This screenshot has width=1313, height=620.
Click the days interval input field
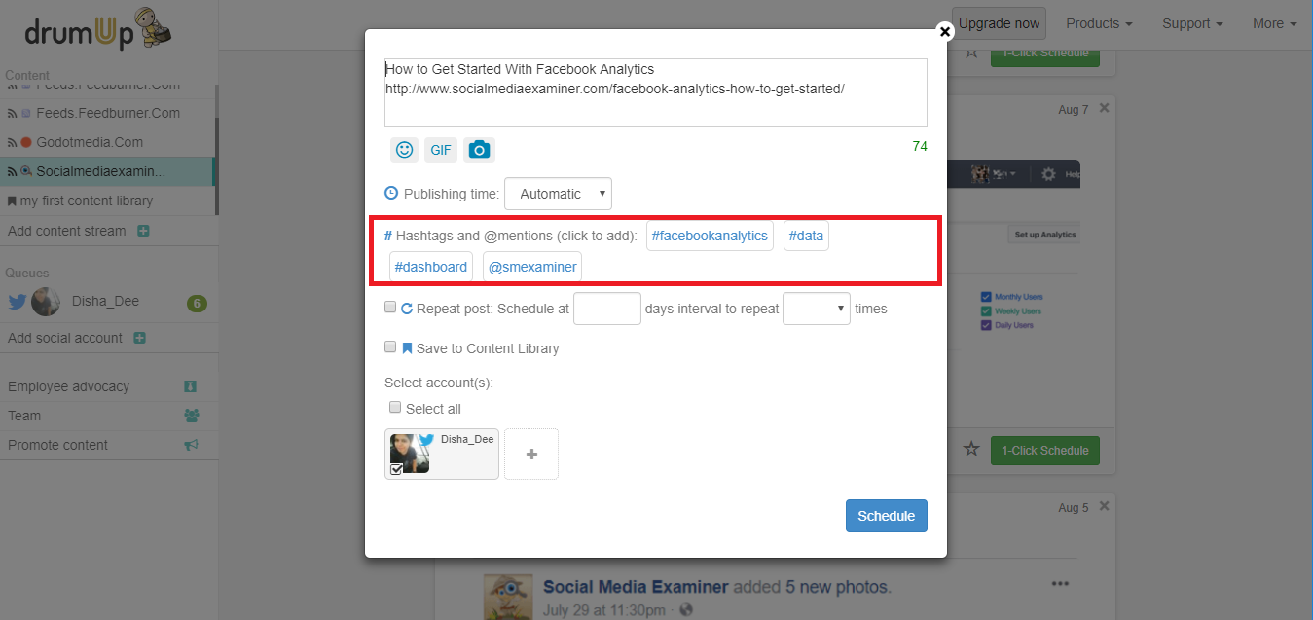(607, 309)
